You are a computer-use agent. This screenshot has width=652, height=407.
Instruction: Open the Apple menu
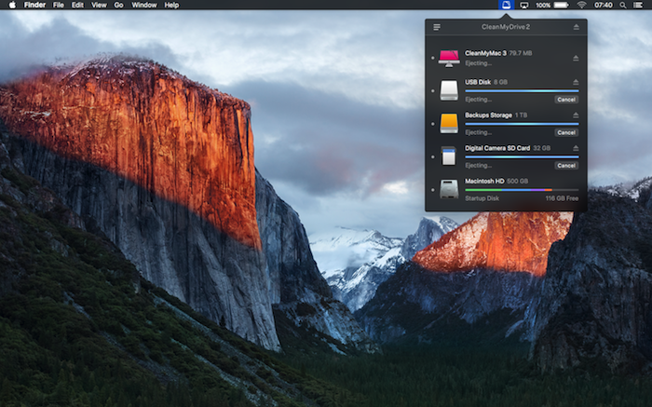[12, 5]
